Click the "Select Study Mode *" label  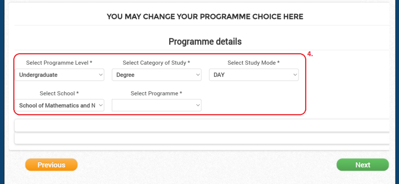tap(254, 63)
